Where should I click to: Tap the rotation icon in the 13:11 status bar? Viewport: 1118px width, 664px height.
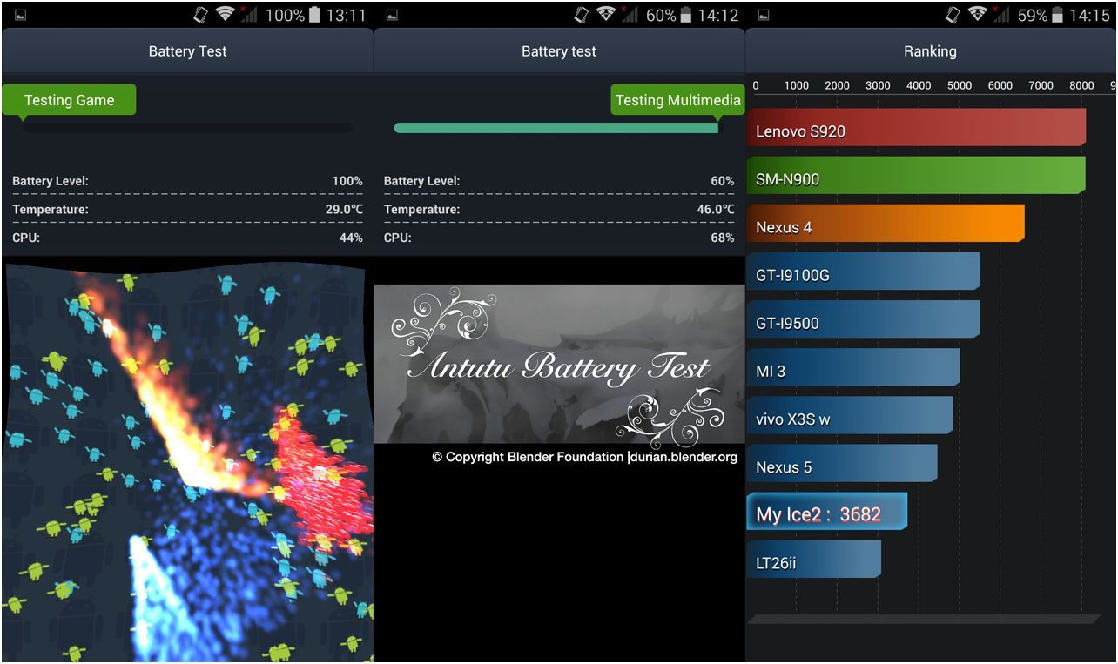[201, 15]
